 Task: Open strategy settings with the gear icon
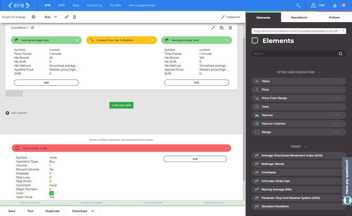click(x=33, y=17)
